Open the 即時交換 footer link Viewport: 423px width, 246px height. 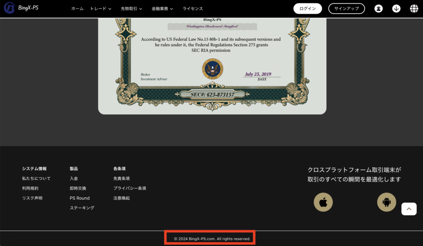pyautogui.click(x=78, y=188)
